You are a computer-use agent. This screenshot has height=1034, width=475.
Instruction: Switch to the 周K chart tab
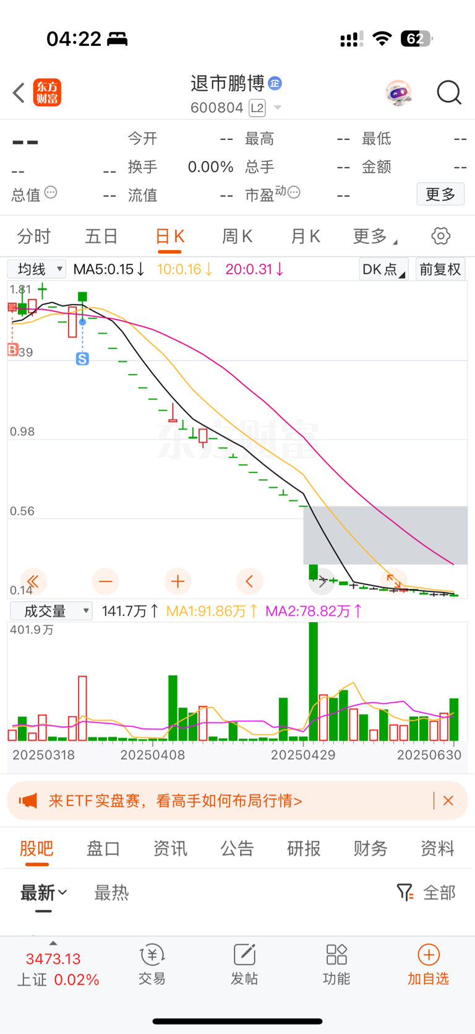237,237
